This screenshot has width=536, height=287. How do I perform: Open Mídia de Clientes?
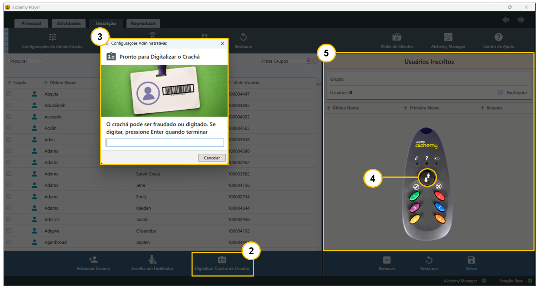click(x=397, y=37)
